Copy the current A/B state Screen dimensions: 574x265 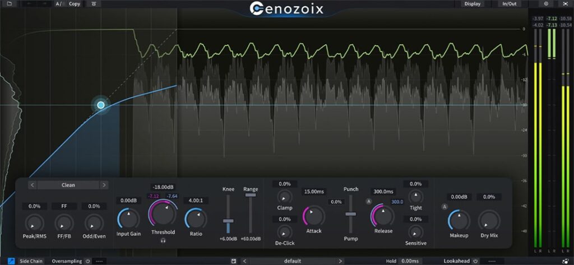click(75, 4)
